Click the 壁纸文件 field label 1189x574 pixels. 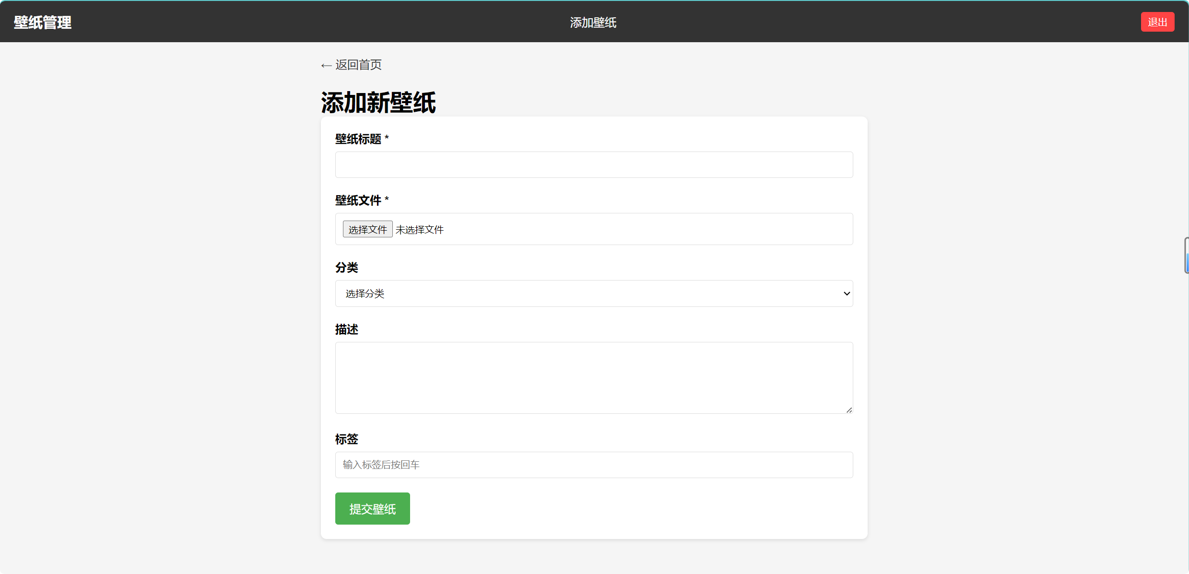358,200
